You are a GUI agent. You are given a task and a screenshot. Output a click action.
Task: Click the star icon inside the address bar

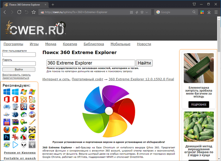(142, 12)
